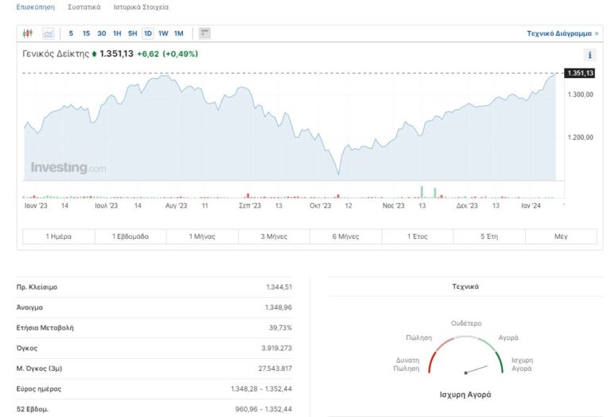Open the news overlay icon in chart toolbar
This screenshot has width=611, height=417.
[204, 33]
